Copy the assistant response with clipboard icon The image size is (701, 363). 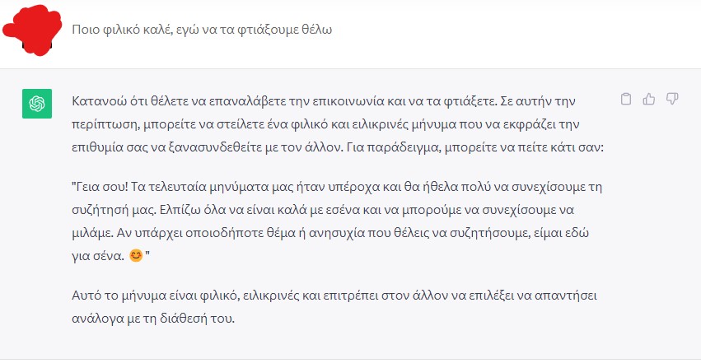click(x=626, y=99)
